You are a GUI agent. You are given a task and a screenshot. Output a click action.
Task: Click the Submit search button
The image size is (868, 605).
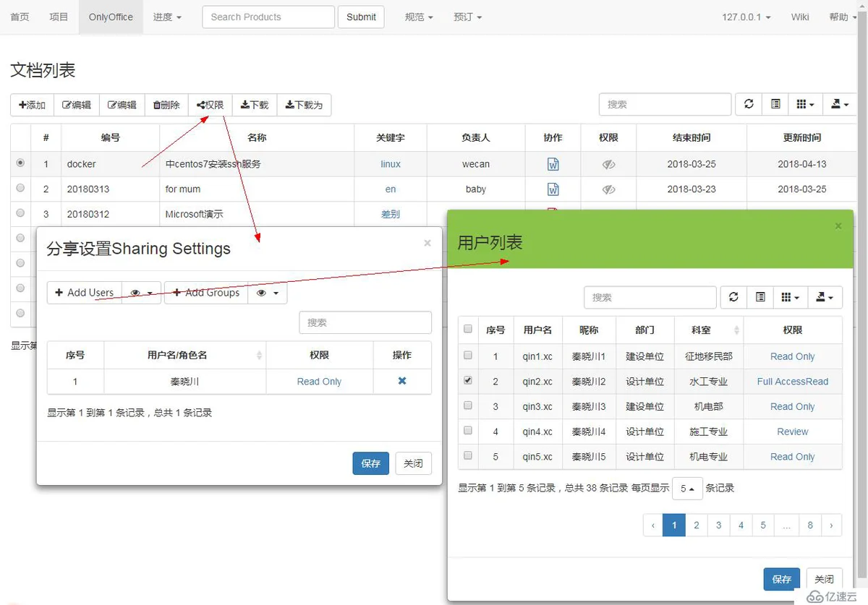tap(361, 17)
